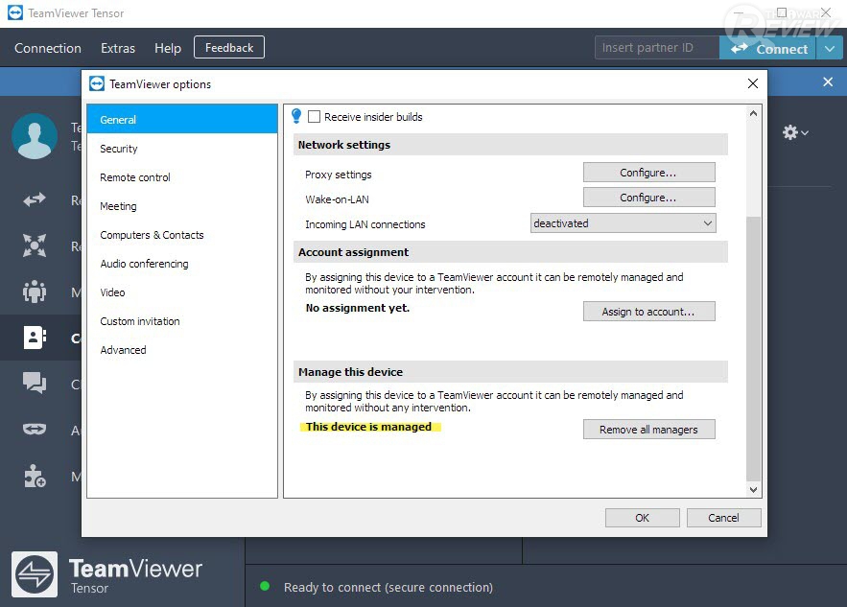Screen dimensions: 847x607
Task: Click the TeamViewer Tensor logo at bottom
Action: 35,574
